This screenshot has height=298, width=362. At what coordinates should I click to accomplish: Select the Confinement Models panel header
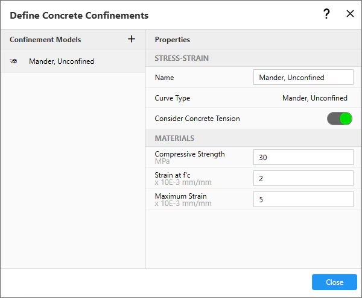(x=45, y=40)
